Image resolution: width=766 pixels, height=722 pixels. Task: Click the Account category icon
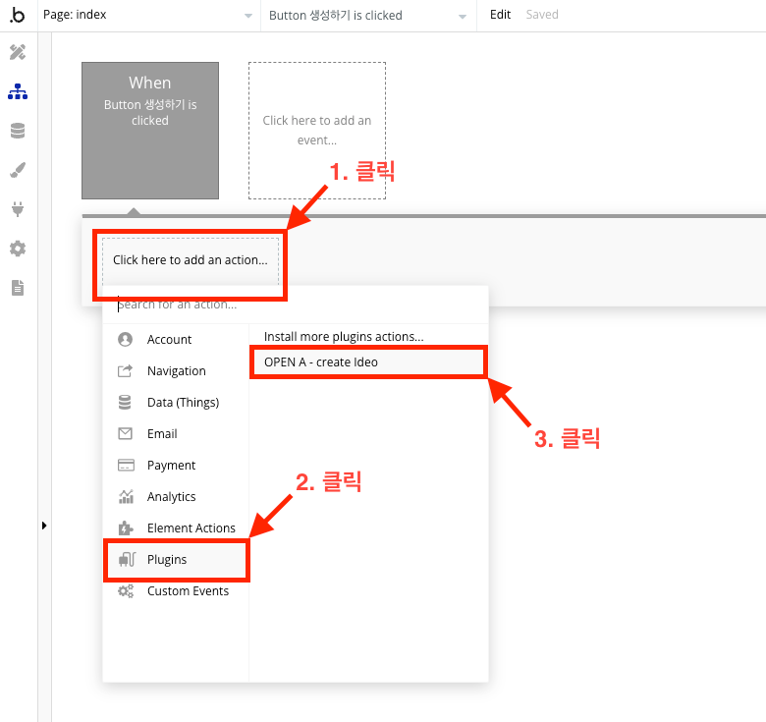(x=125, y=339)
